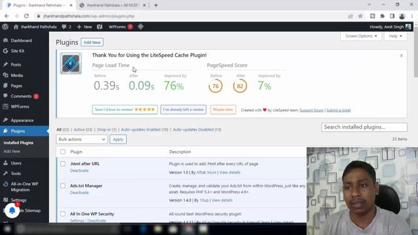This screenshot has height=235, width=418.
Task: Click Search installed plugins field
Action: [x=364, y=127]
